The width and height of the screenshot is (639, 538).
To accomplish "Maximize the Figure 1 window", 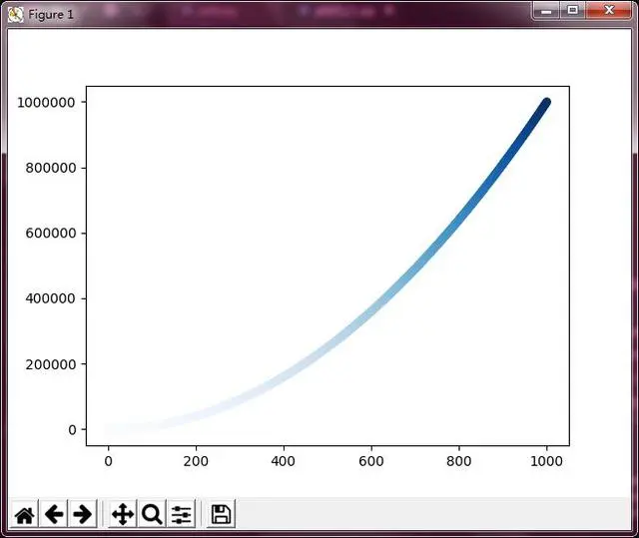I will coord(572,10).
